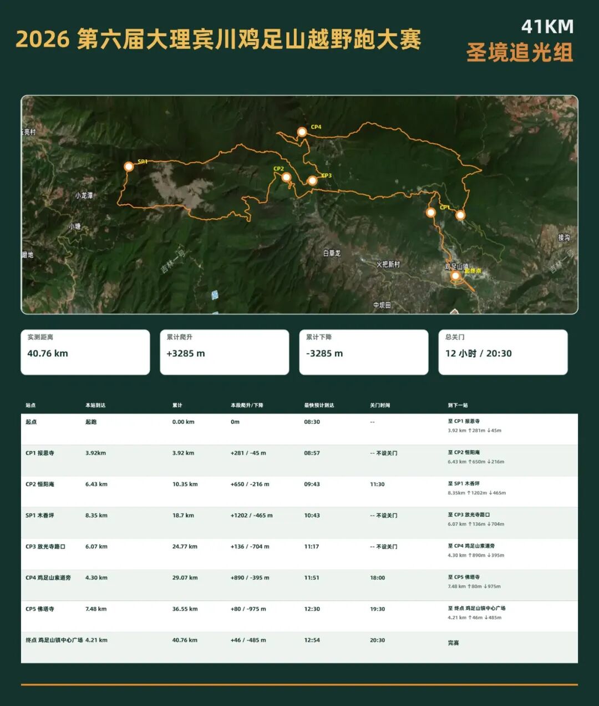Click the 站点 column header
599x706 pixels.
click(31, 405)
